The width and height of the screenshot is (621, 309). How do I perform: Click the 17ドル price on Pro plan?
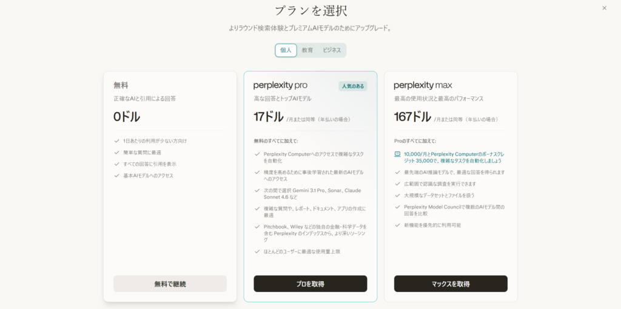(269, 117)
